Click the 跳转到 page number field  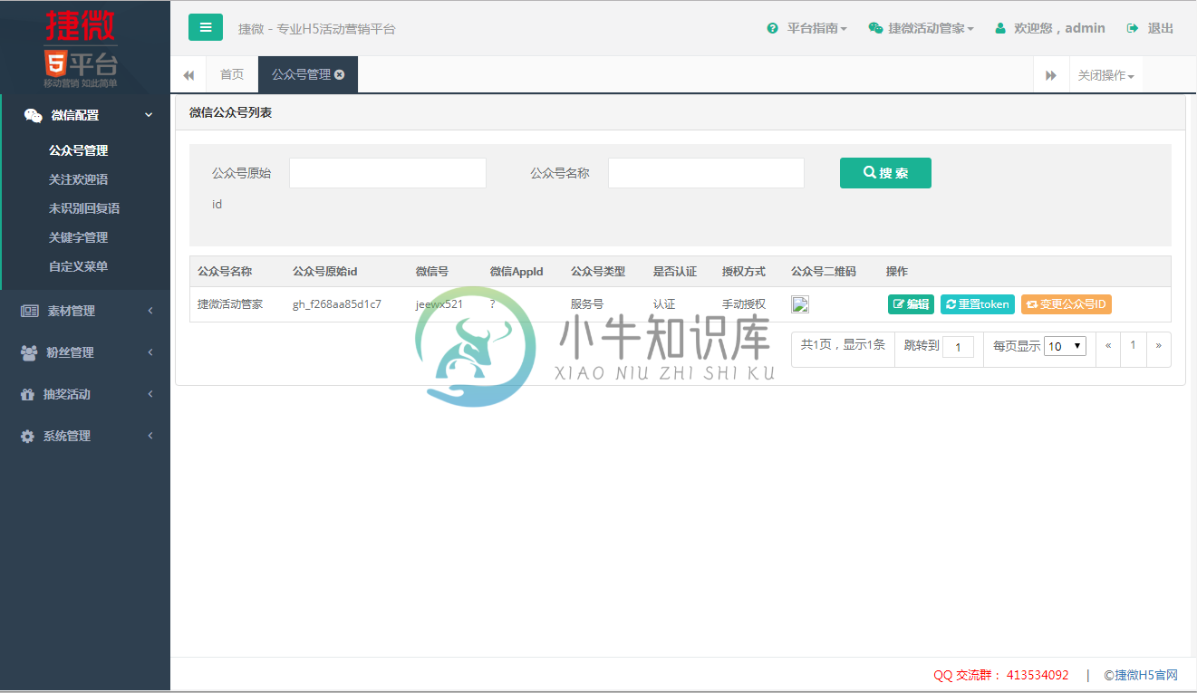[x=958, y=346]
